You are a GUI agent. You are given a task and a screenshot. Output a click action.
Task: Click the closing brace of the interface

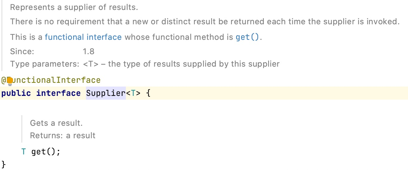(x=4, y=164)
